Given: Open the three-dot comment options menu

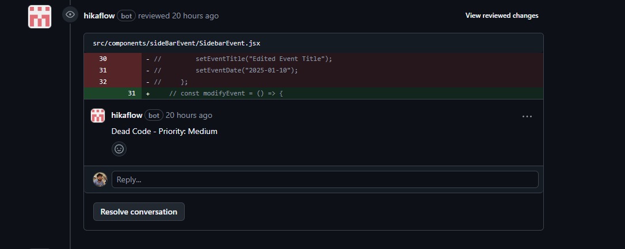Looking at the screenshot, I should point(527,116).
